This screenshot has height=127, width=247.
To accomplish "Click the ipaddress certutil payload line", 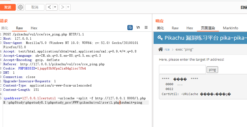I will pos(74,98).
